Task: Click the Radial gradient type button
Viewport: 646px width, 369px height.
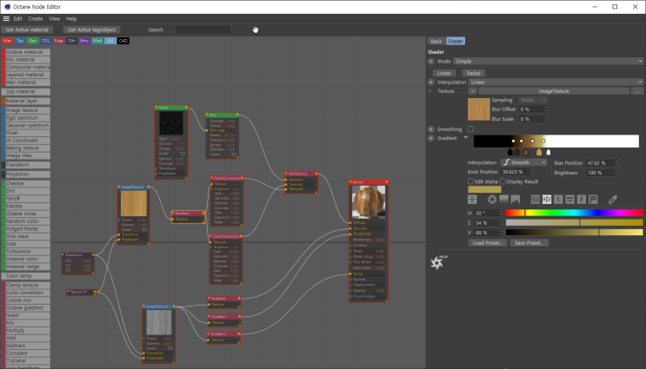Action: pos(473,73)
